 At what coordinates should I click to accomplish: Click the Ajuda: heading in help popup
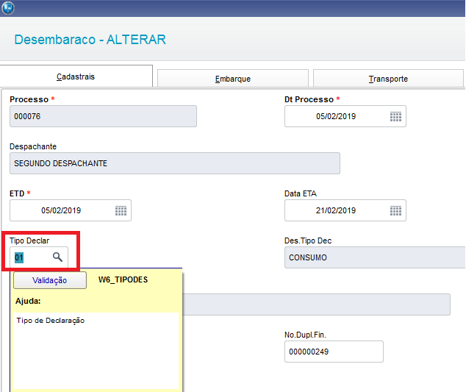[28, 301]
